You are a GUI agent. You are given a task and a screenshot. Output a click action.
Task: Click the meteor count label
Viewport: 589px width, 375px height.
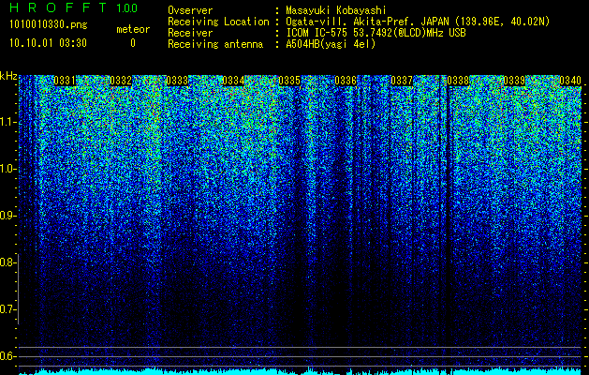coord(133,29)
